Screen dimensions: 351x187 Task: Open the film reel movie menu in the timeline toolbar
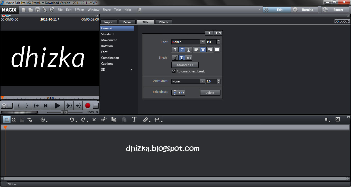(43, 119)
